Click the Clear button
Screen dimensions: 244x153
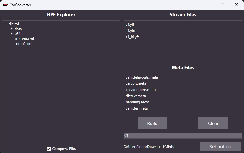point(213,123)
